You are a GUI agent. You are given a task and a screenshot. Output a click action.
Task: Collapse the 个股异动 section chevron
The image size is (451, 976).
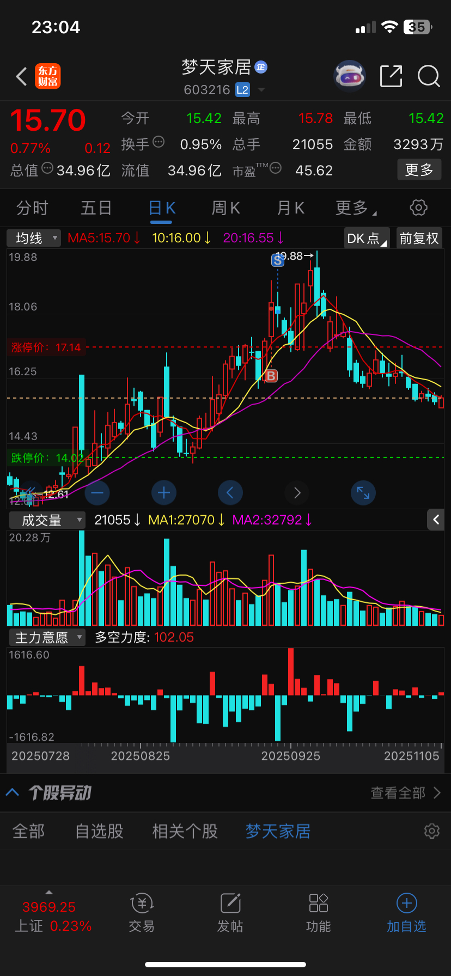point(13,792)
